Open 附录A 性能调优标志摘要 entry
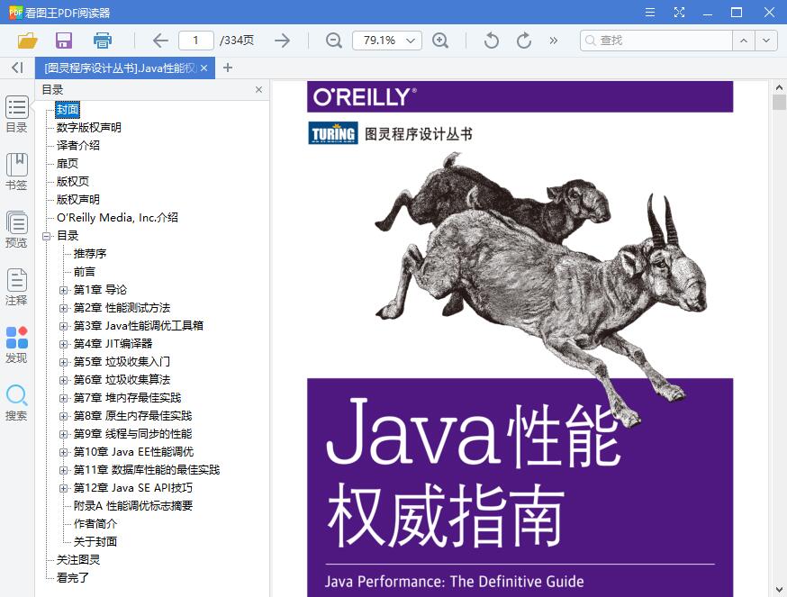The height and width of the screenshot is (597, 787). pyautogui.click(x=133, y=506)
